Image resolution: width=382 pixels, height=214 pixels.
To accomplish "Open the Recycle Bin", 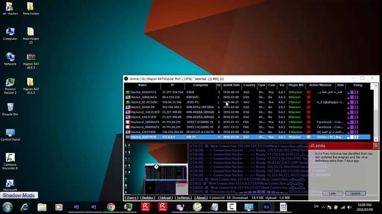I will point(10,109).
